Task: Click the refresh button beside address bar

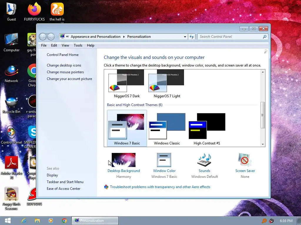Action: pyautogui.click(x=192, y=37)
